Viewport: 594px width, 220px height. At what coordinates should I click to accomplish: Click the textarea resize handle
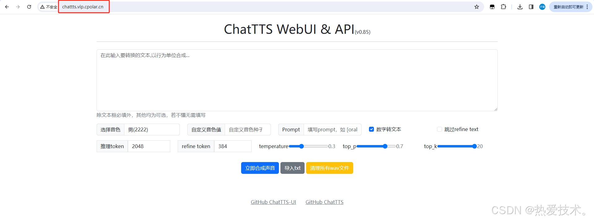(496, 109)
